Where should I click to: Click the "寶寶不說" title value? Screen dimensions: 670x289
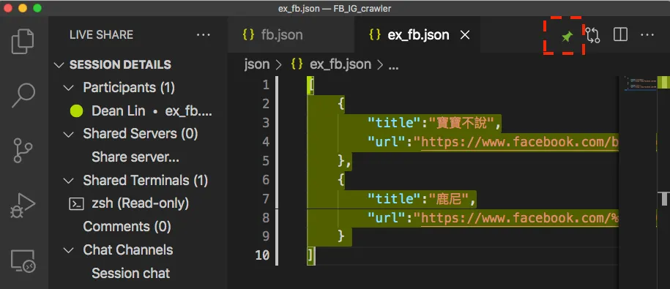[462, 123]
